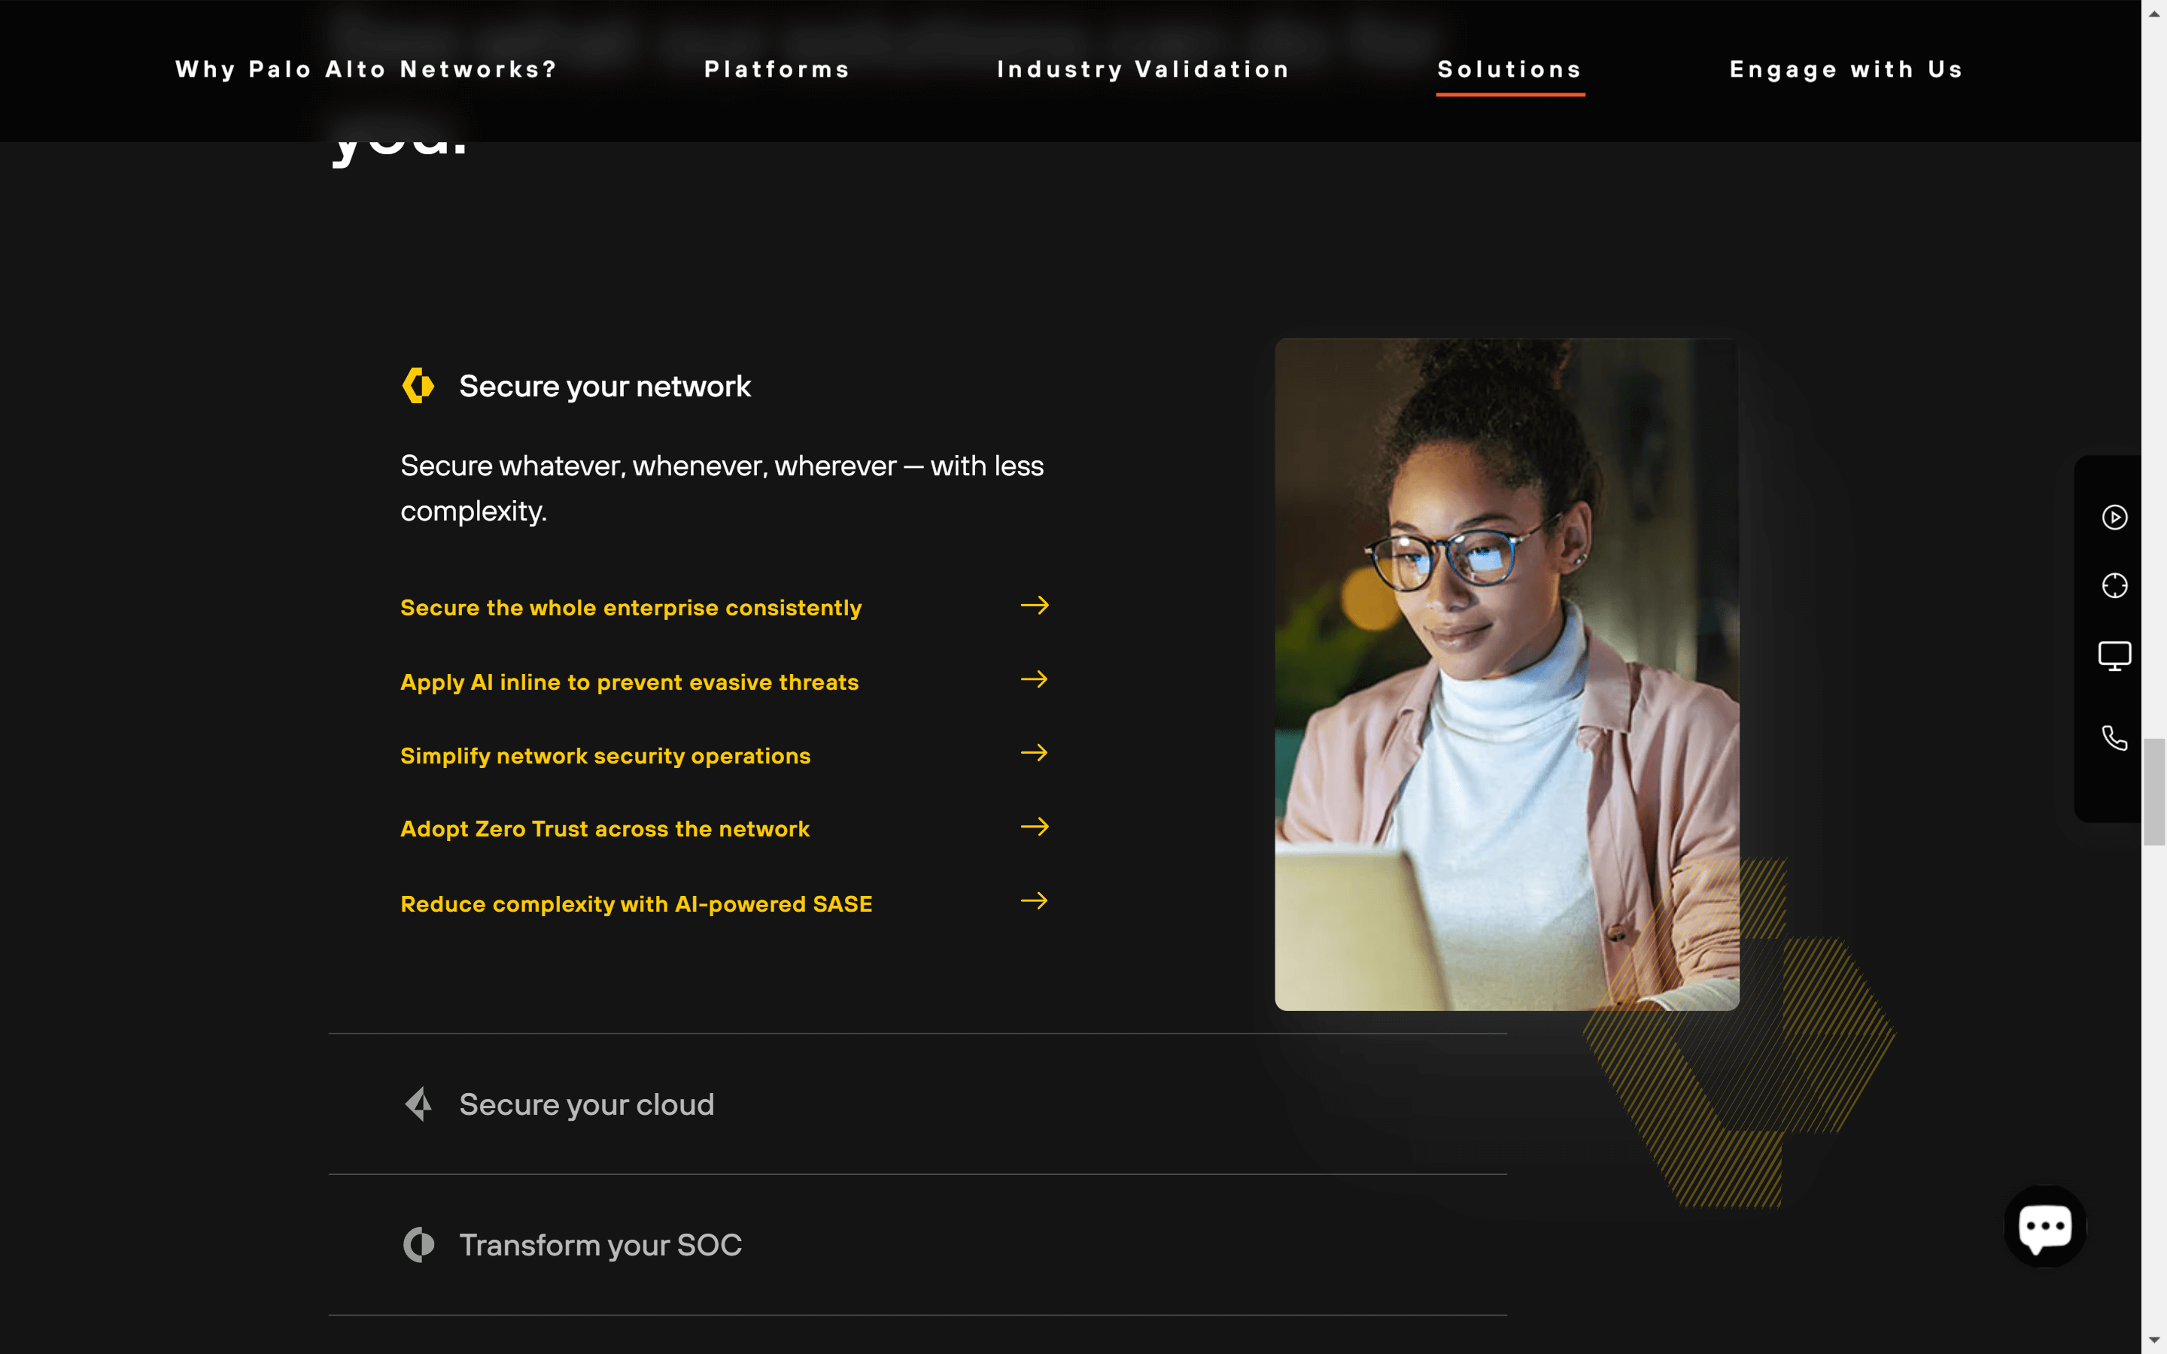Open the Platforms menu
This screenshot has height=1354, width=2167.
776,69
